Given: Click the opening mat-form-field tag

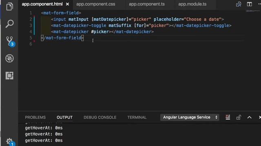Looking at the screenshot, I should coord(61,13).
